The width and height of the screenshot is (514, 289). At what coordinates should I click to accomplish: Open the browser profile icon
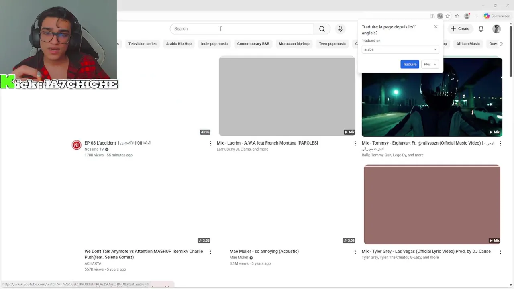[x=467, y=16]
